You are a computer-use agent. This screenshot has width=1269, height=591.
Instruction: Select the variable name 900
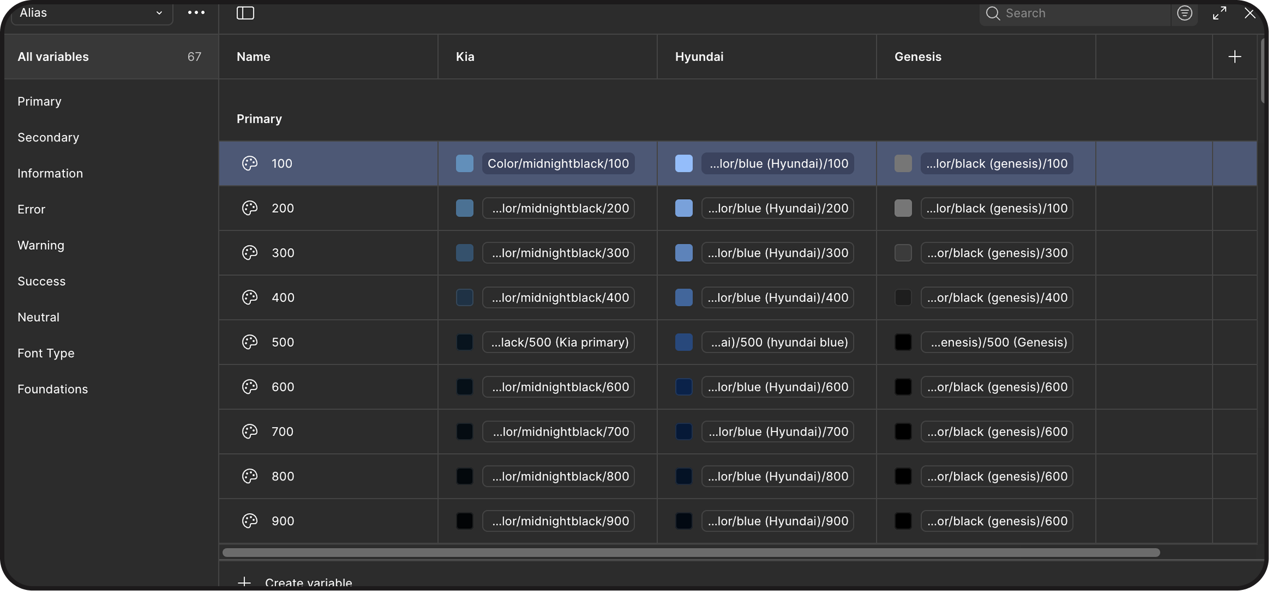(x=283, y=521)
